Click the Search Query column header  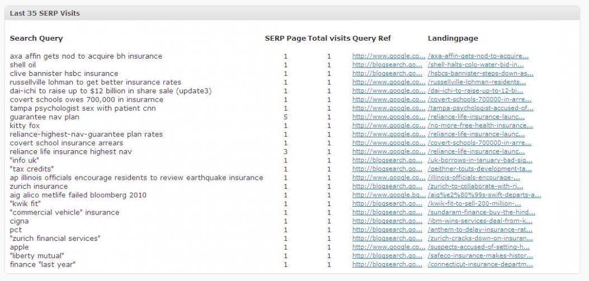coord(36,39)
